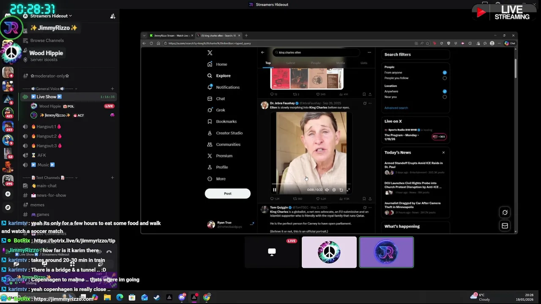
Task: Select server icon with 421 badge
Action: pyautogui.click(x=8, y=113)
